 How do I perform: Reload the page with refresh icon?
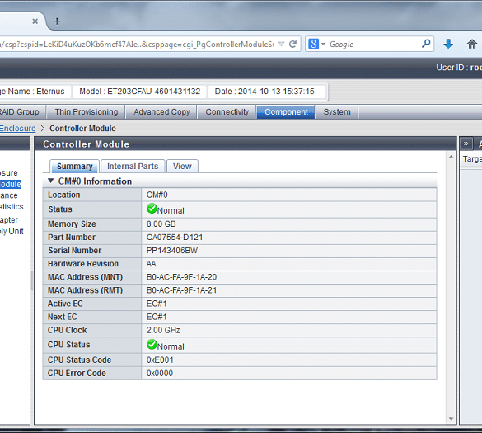[x=293, y=45]
